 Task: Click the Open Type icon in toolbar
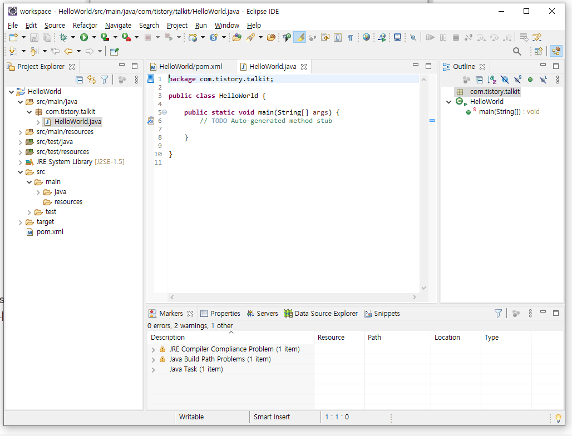coord(236,37)
